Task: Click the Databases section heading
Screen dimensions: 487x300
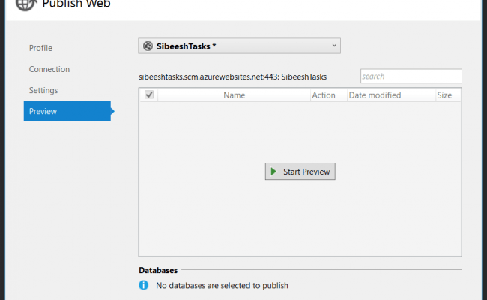Action: [158, 270]
